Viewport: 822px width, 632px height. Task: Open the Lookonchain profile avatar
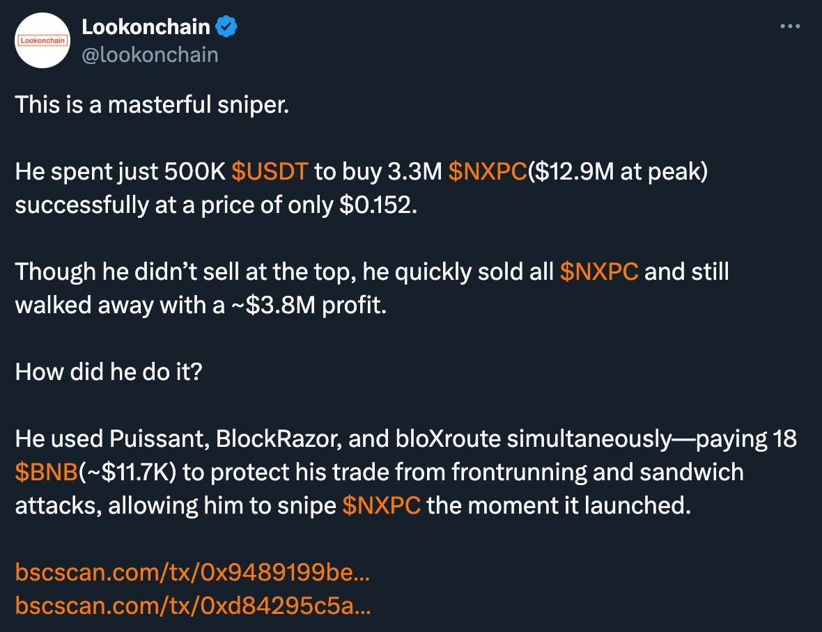click(x=42, y=41)
